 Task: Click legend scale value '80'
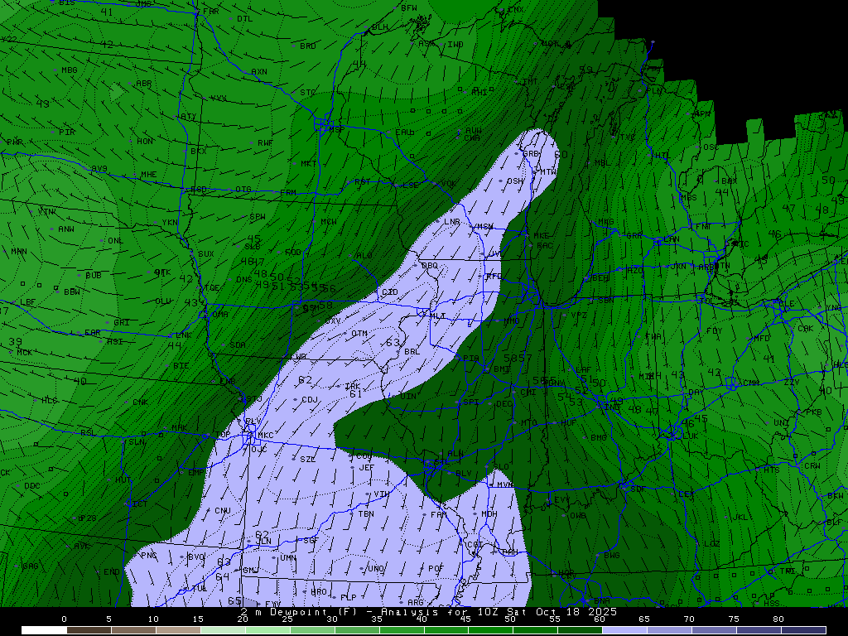pyautogui.click(x=778, y=619)
